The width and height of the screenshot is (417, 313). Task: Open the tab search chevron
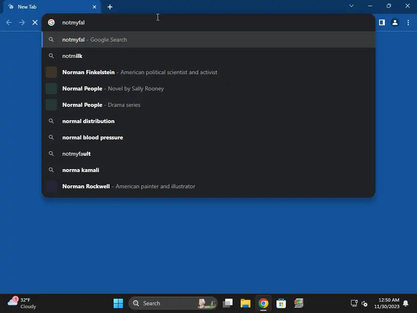351,6
